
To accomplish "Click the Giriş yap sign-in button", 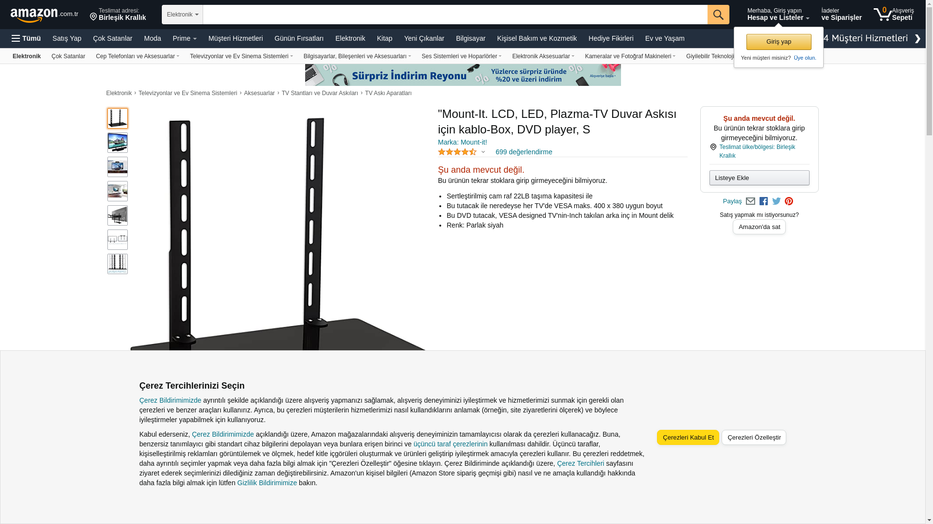I will [778, 42].
